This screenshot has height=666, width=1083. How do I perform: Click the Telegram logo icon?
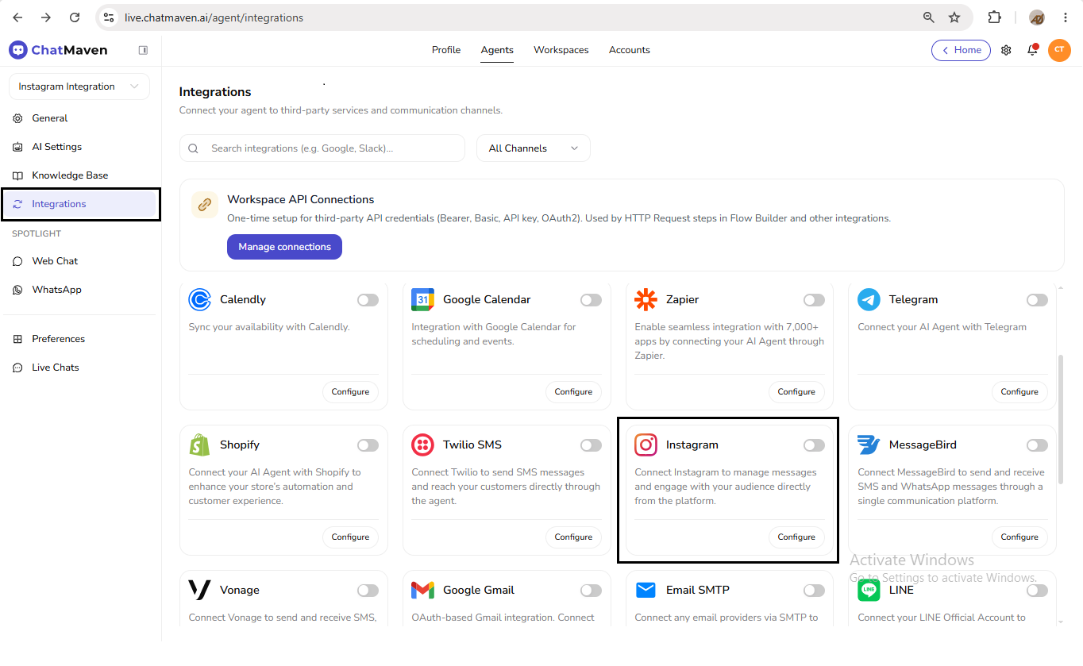click(x=869, y=299)
